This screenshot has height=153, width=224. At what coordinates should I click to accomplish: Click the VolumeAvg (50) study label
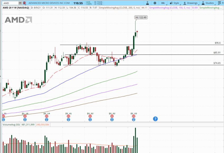(x=11, y=125)
